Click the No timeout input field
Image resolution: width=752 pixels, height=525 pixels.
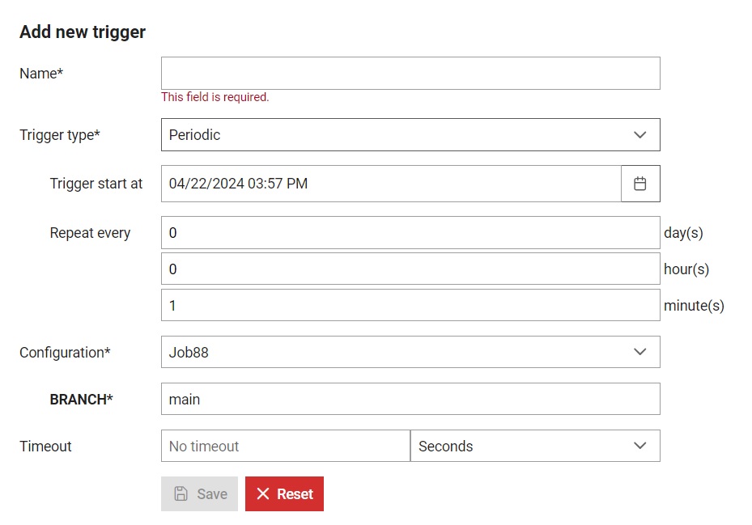click(x=286, y=446)
